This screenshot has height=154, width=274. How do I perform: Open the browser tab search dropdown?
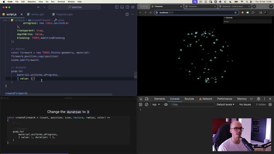(x=271, y=6)
